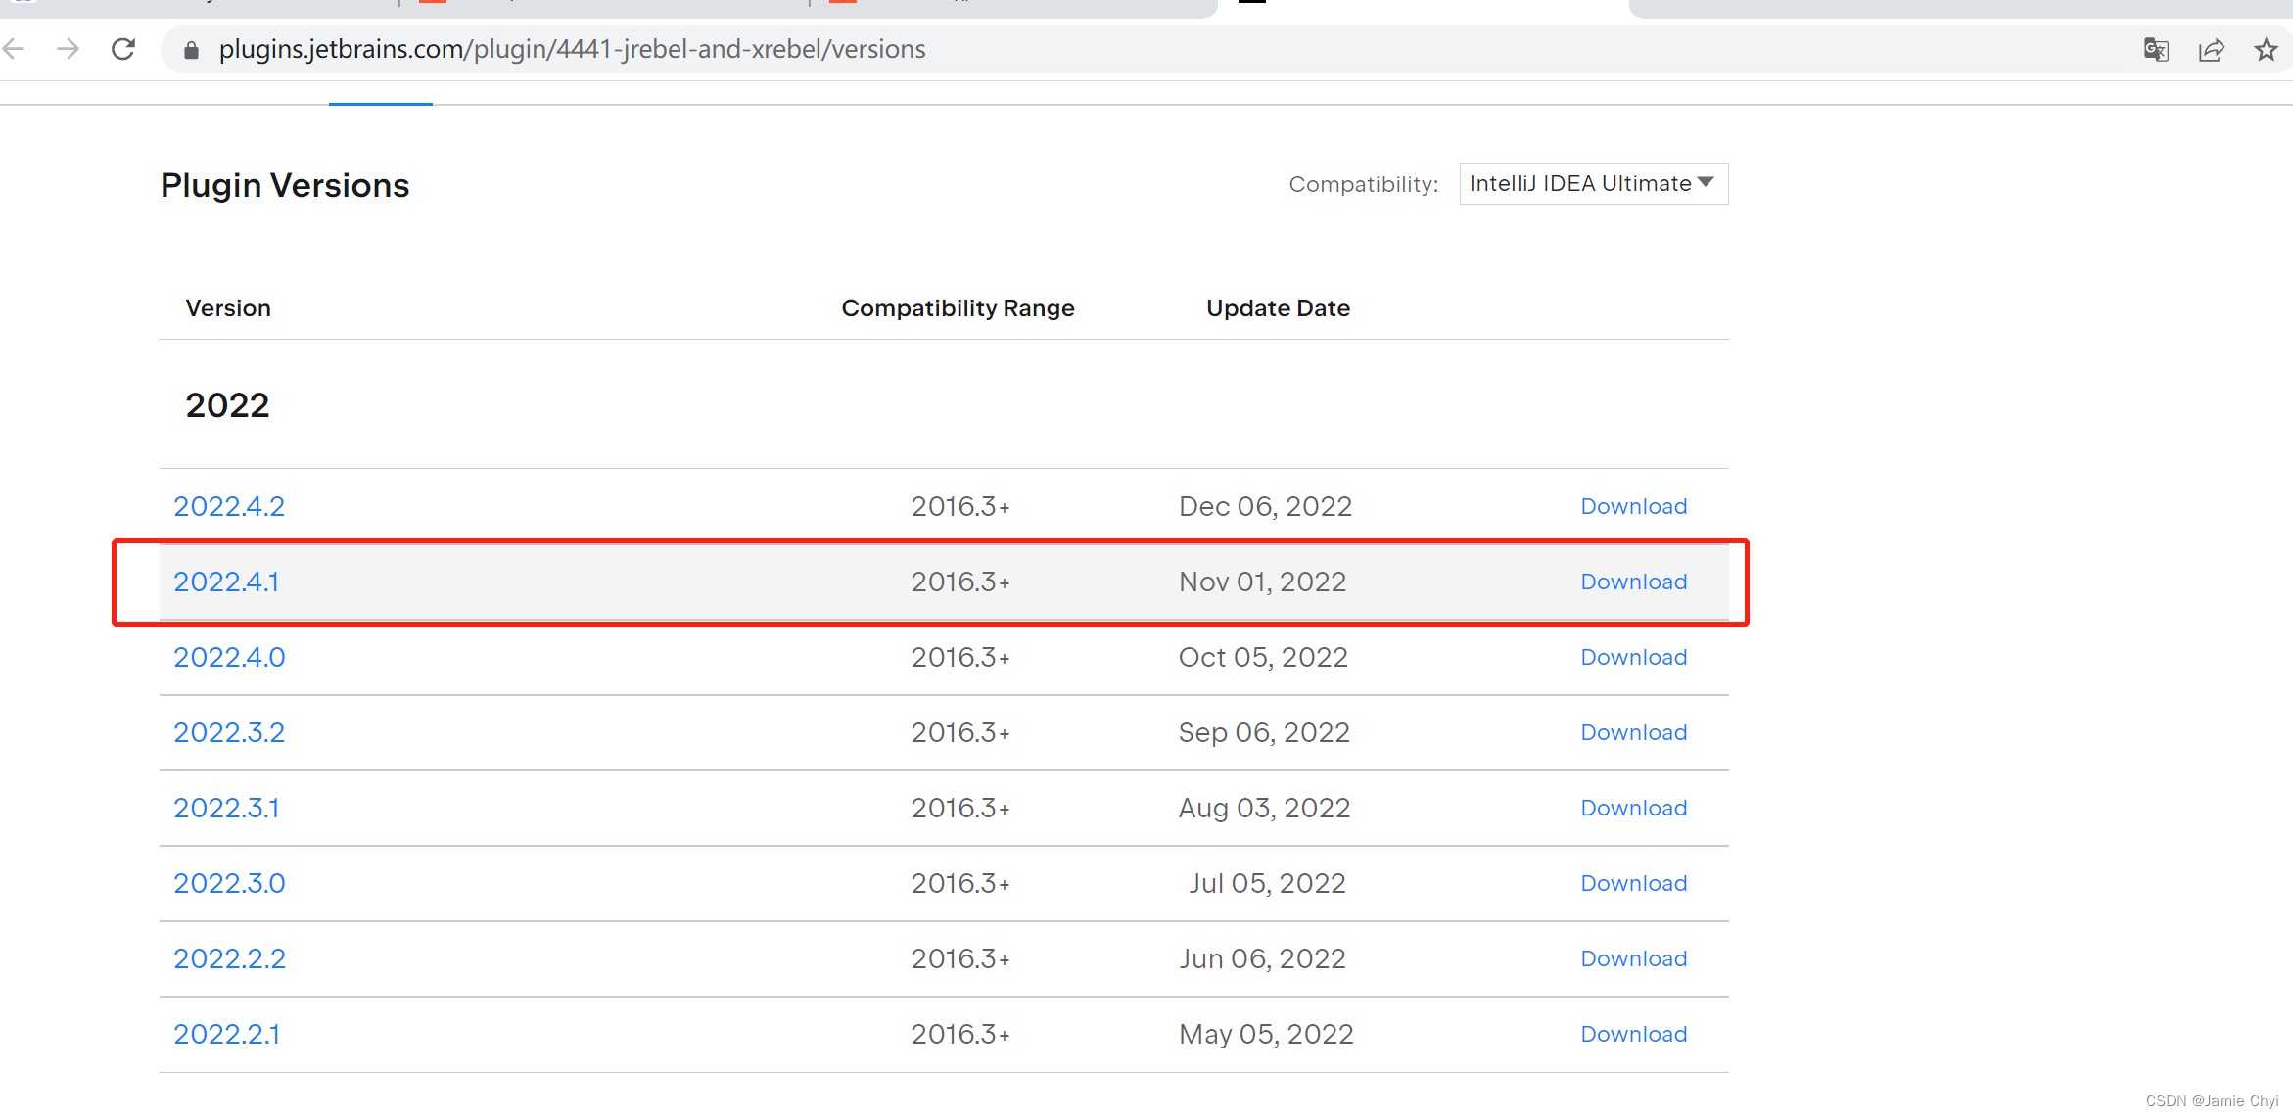Open version 2022.4.1 link
This screenshot has height=1118, width=2293.
pos(226,582)
